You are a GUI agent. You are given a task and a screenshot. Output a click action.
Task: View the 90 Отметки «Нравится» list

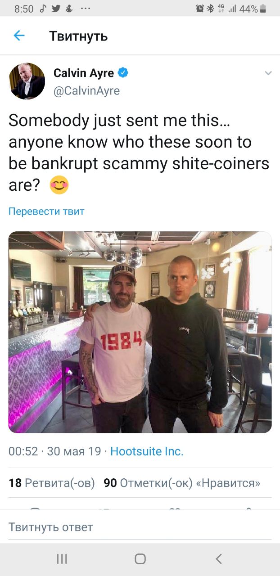pyautogui.click(x=182, y=483)
